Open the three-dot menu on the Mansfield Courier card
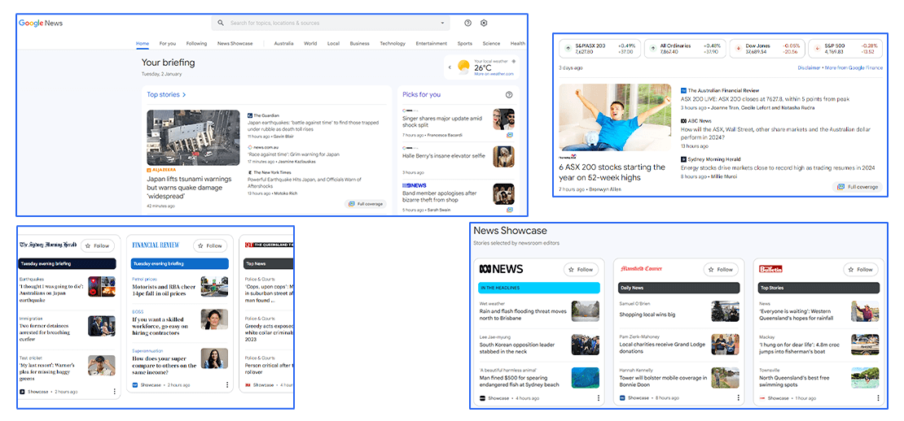This screenshot has height=421, width=904. pyautogui.click(x=738, y=398)
